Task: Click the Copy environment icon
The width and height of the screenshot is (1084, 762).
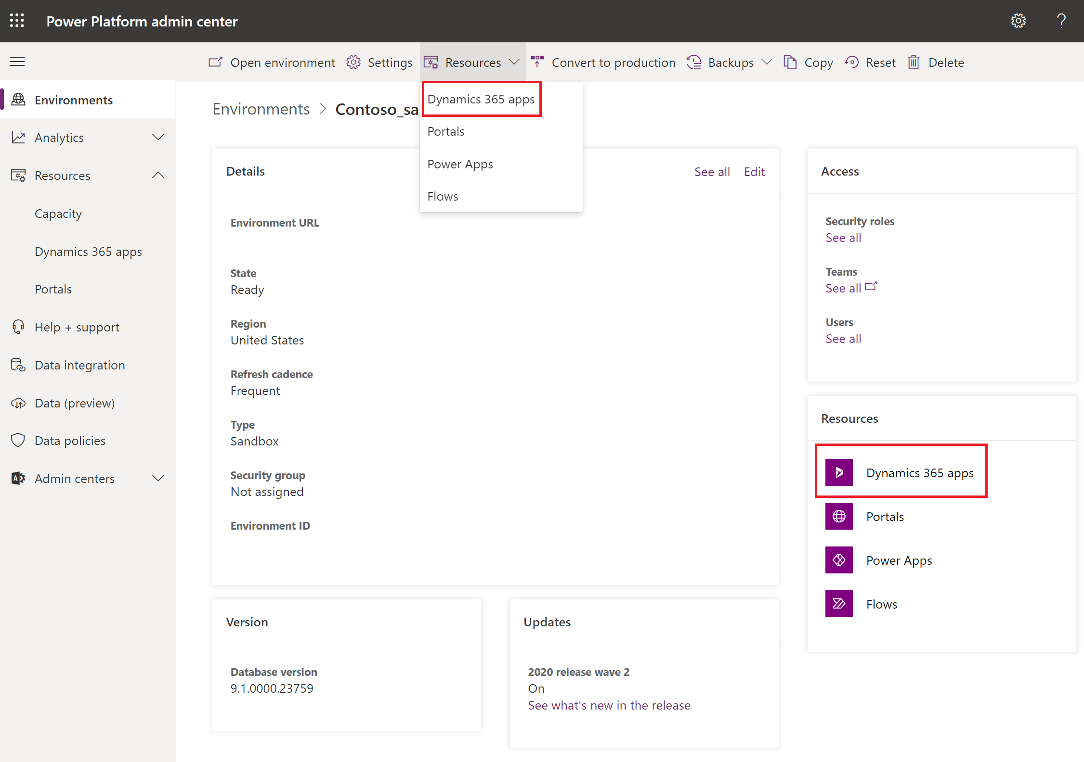Action: (x=788, y=62)
